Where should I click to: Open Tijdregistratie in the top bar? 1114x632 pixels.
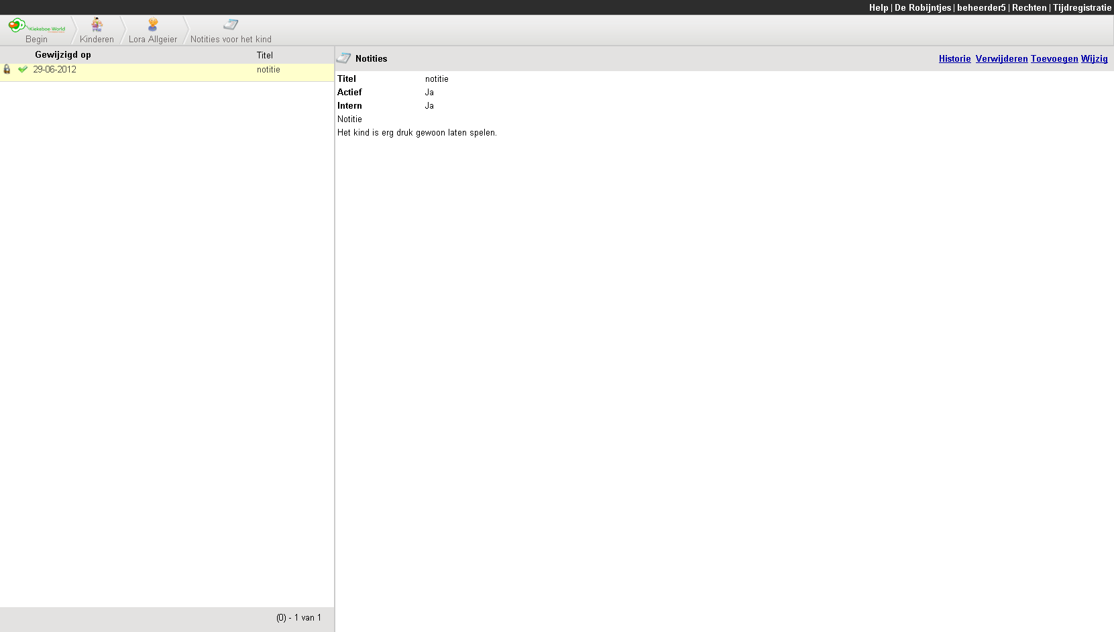tap(1082, 7)
